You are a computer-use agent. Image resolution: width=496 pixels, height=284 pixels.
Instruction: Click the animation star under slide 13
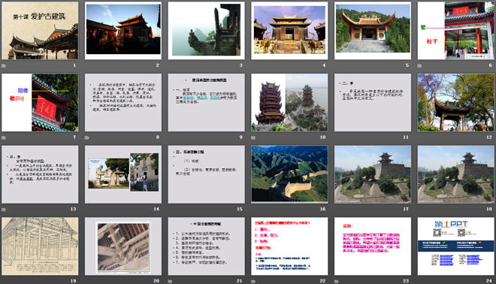click(4, 210)
